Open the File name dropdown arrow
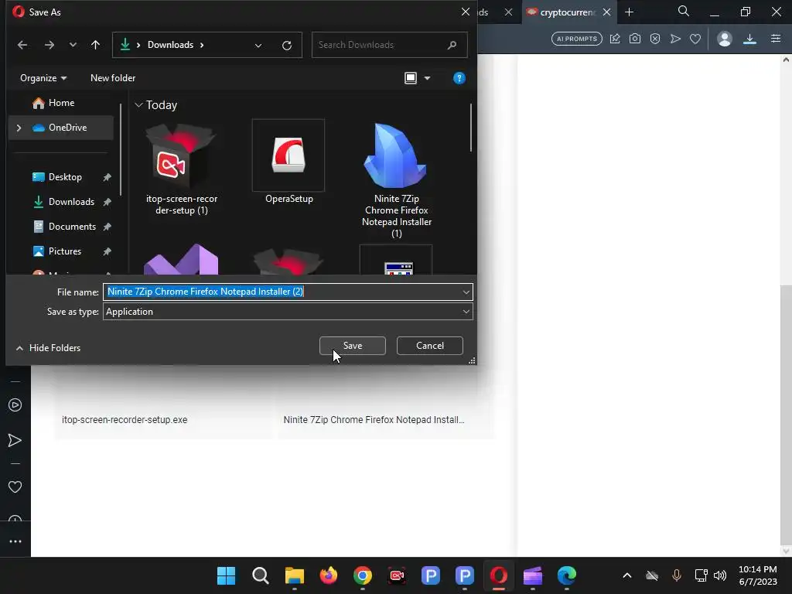The width and height of the screenshot is (792, 594). [466, 292]
